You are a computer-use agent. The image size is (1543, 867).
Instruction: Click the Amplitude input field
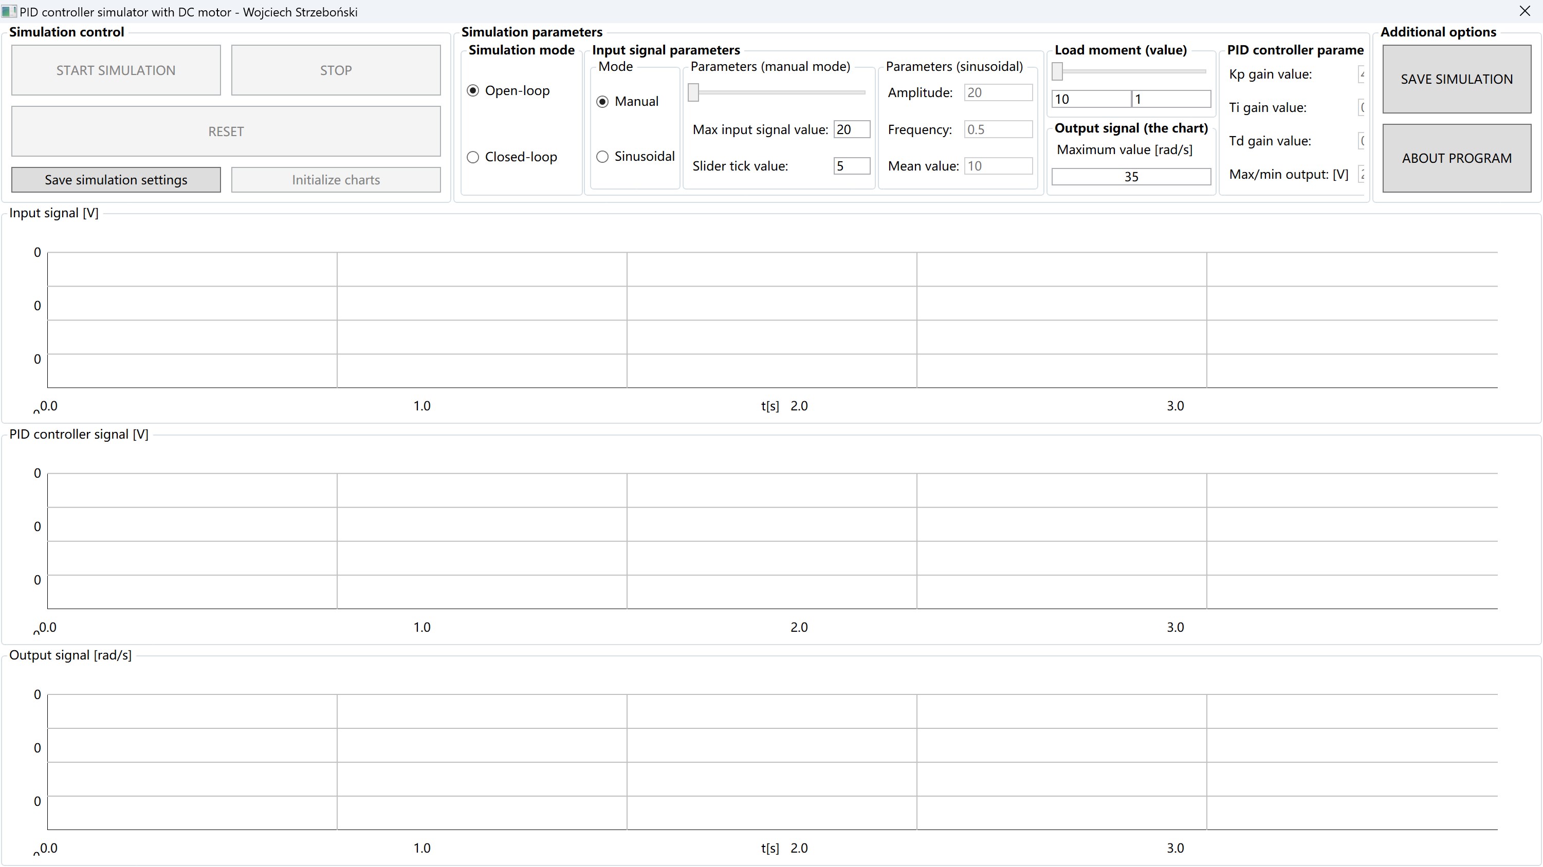pos(998,92)
